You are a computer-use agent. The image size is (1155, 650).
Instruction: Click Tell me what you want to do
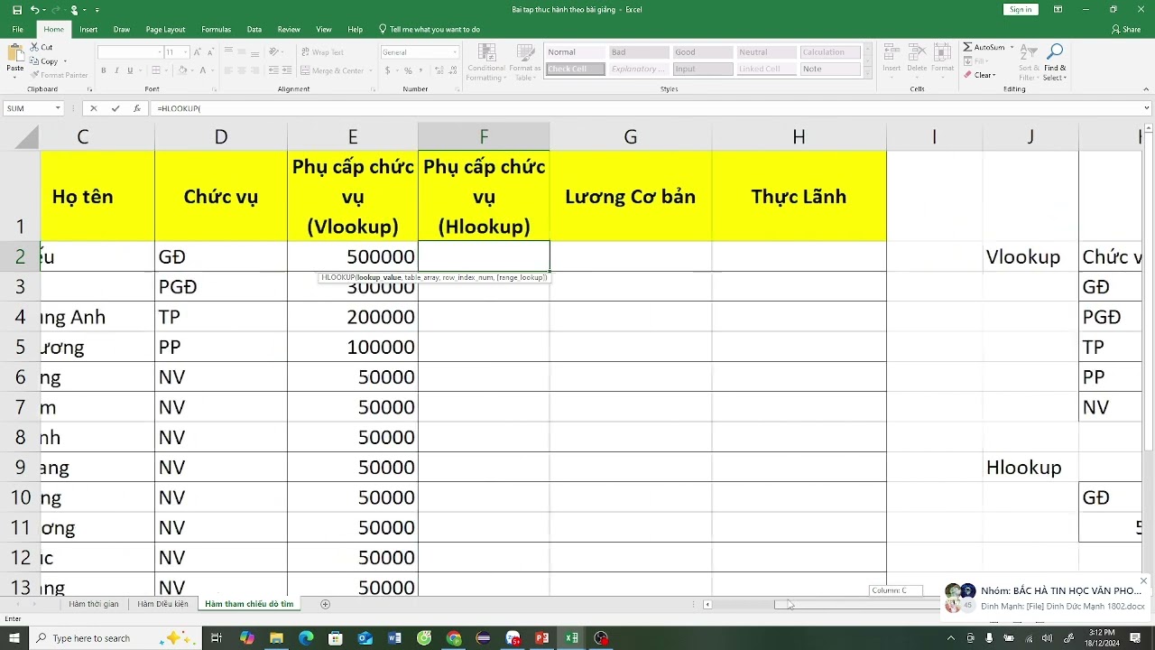click(429, 29)
